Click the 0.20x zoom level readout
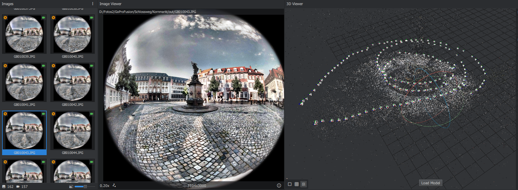The width and height of the screenshot is (518, 190). (x=104, y=186)
